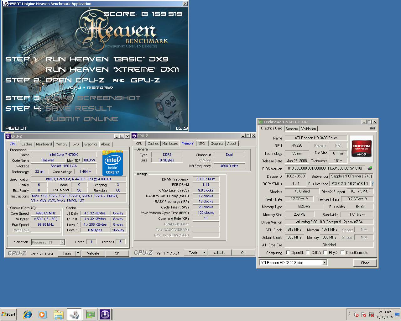The height and width of the screenshot is (321, 401).
Task: Click About in Heaven benchmark app
Action: tap(16, 128)
